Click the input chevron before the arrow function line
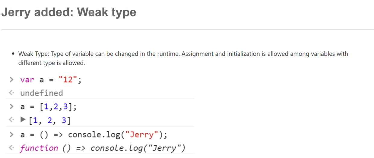The height and width of the screenshot is (158, 374). tap(11, 134)
